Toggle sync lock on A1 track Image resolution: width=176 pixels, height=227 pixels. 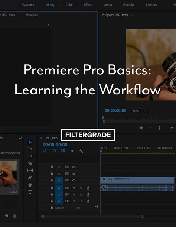67,188
